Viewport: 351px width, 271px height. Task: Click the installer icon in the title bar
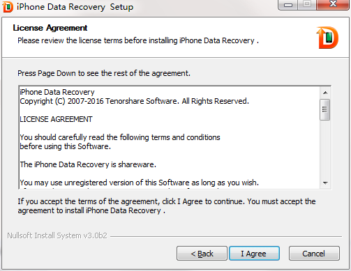8,7
